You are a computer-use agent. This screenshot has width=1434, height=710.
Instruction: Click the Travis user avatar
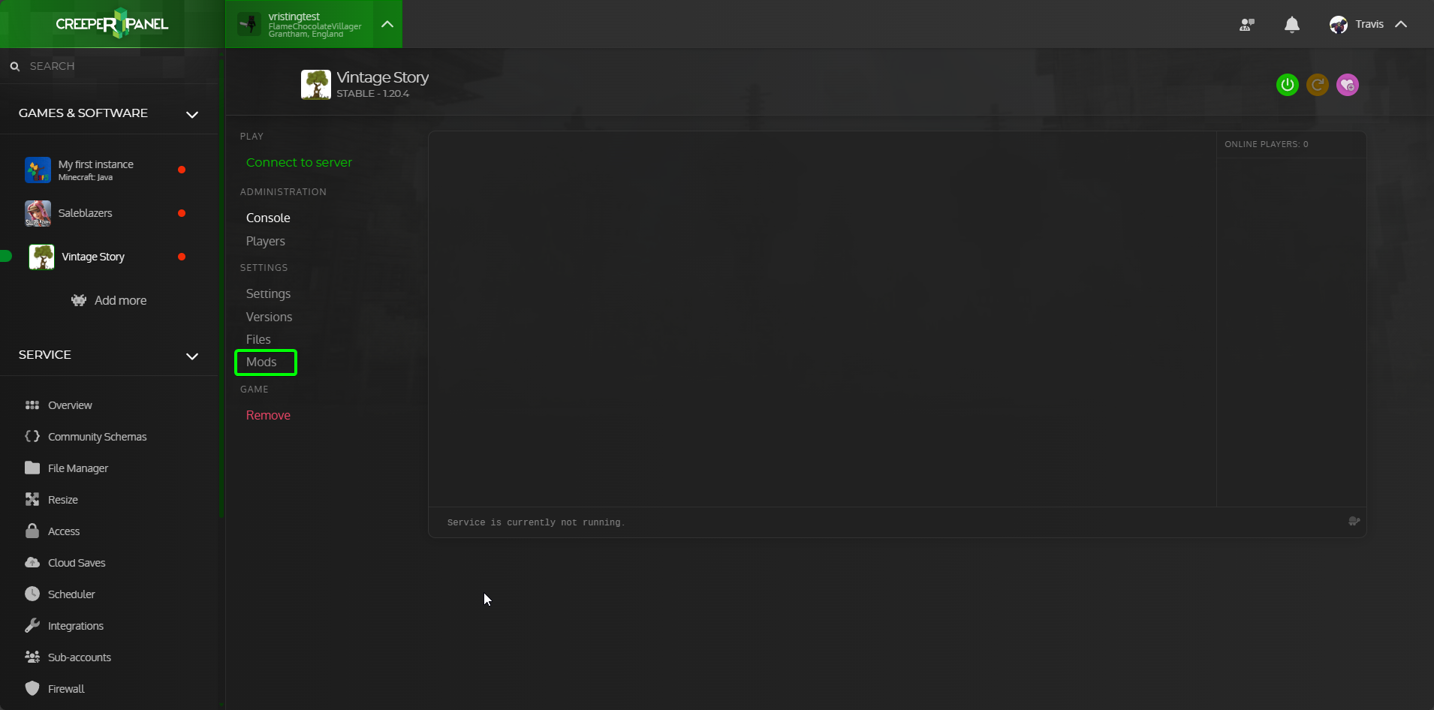pyautogui.click(x=1338, y=25)
